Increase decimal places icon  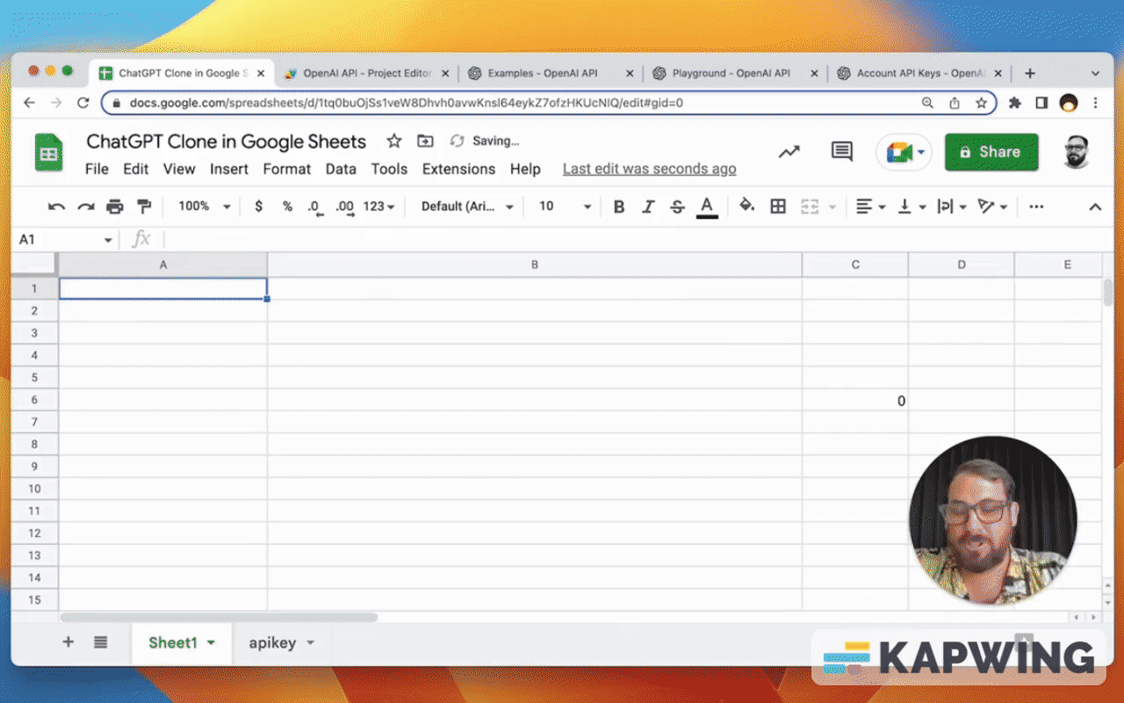coord(345,207)
